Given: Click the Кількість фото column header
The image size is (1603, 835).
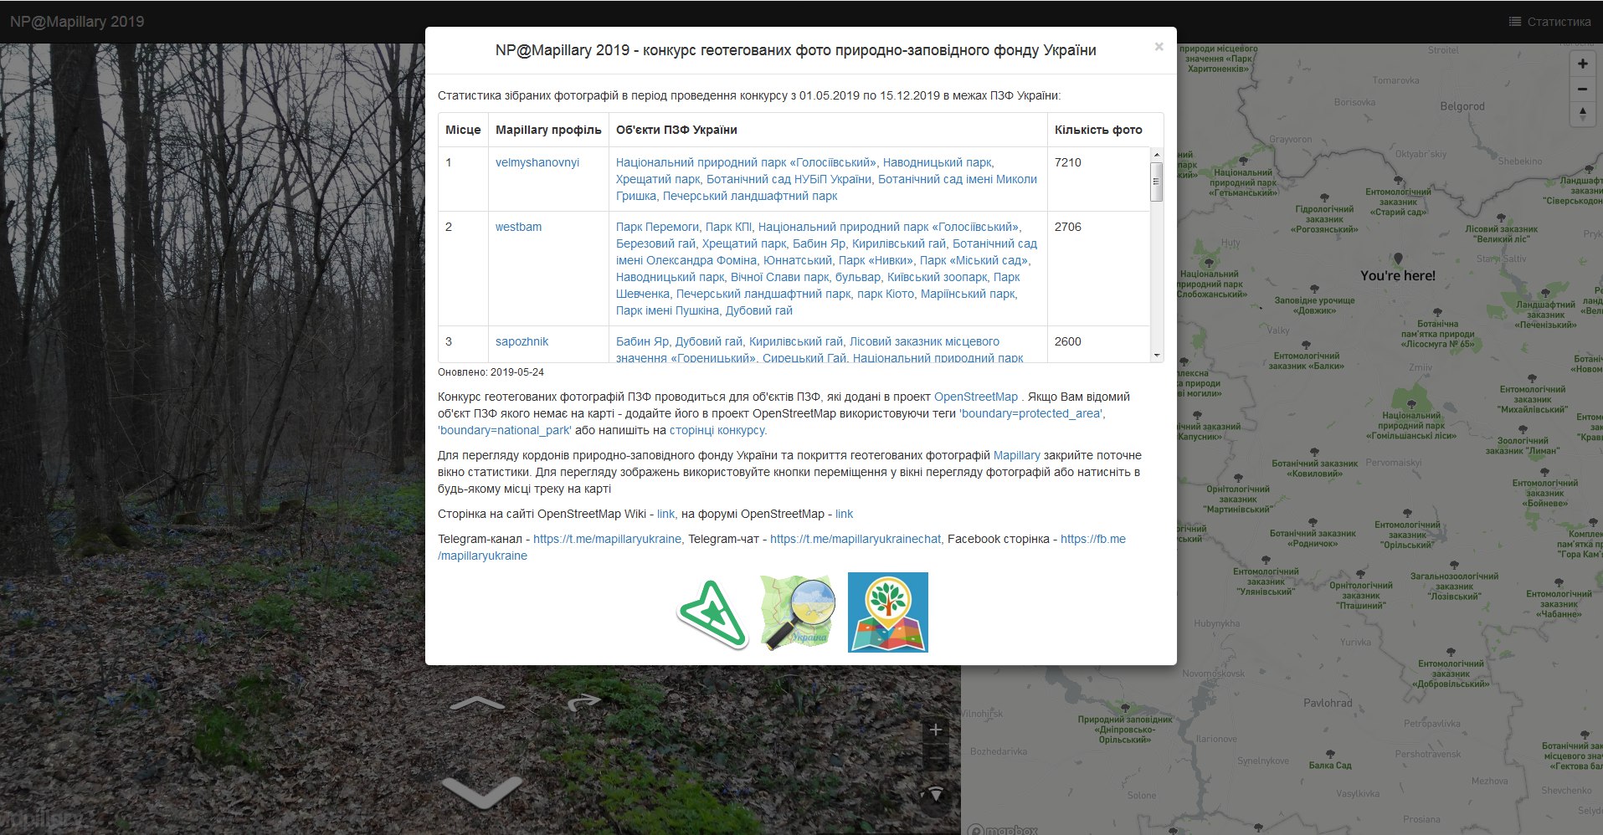Looking at the screenshot, I should tap(1098, 130).
